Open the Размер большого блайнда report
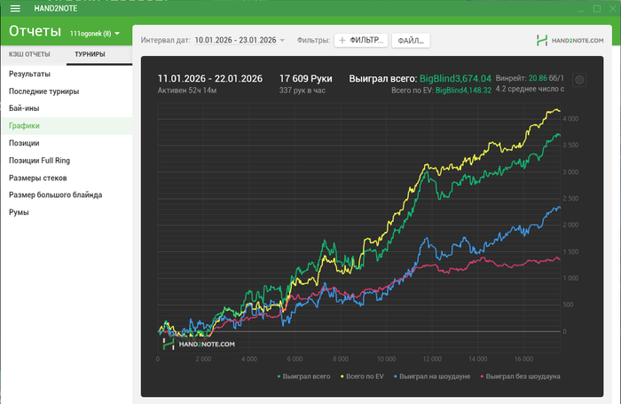The width and height of the screenshot is (621, 404). click(x=67, y=195)
